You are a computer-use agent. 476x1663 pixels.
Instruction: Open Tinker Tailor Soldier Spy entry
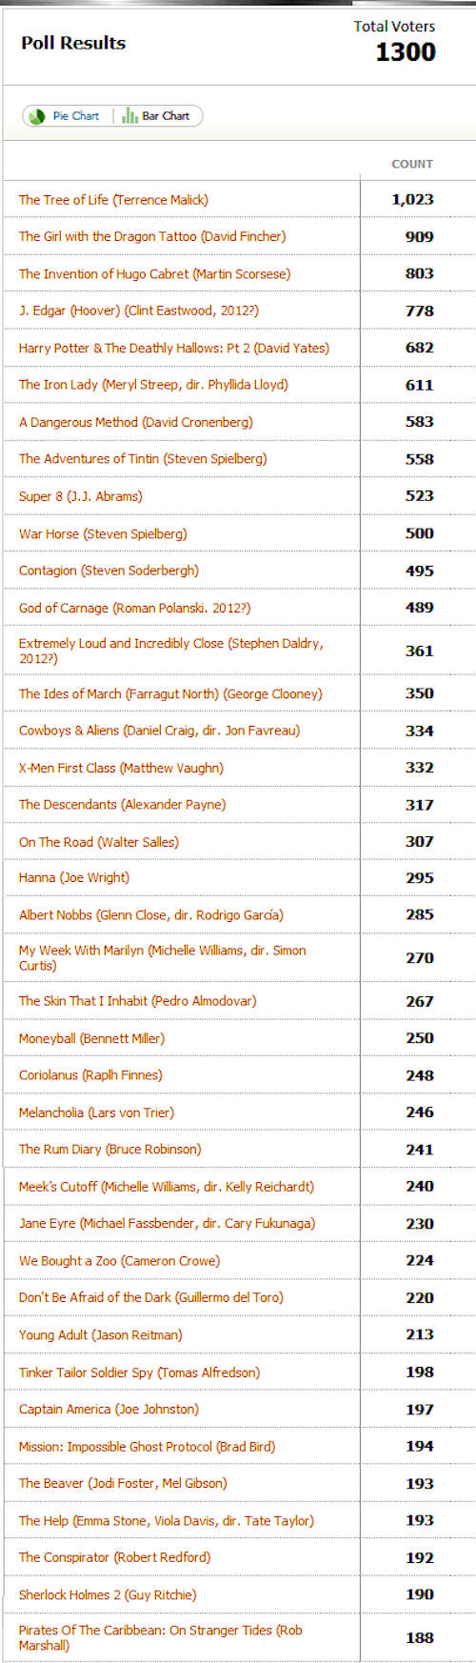point(139,1372)
